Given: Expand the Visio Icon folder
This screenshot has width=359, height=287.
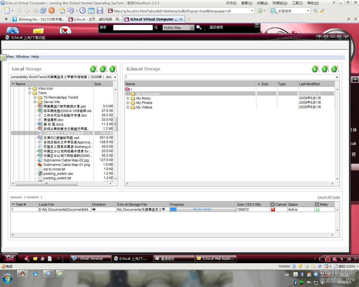Looking at the screenshot, I should 29,89.
